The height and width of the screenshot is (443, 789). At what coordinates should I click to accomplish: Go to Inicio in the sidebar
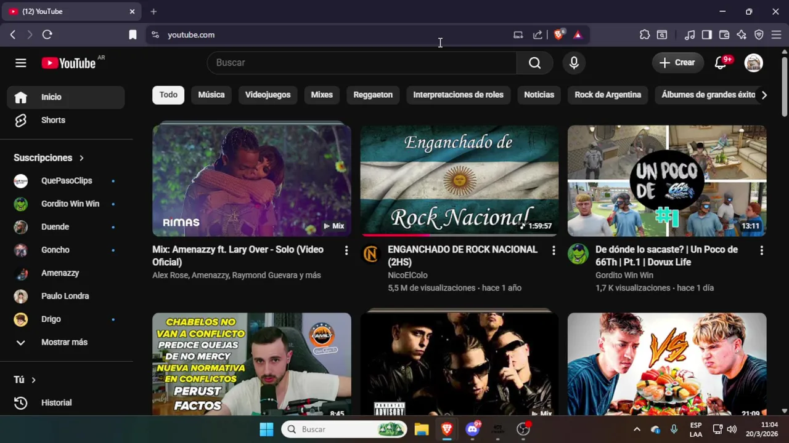click(x=66, y=97)
